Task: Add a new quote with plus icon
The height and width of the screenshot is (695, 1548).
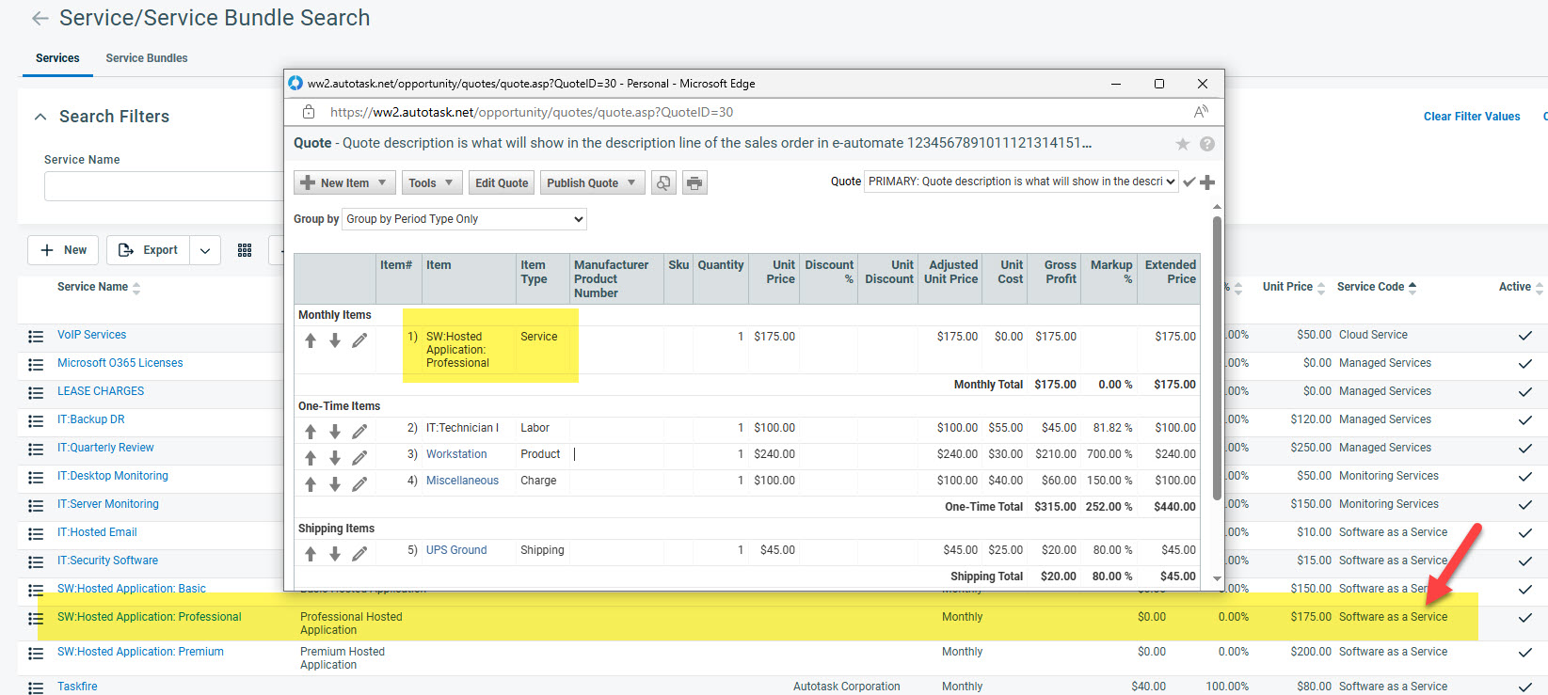Action: tap(1207, 182)
